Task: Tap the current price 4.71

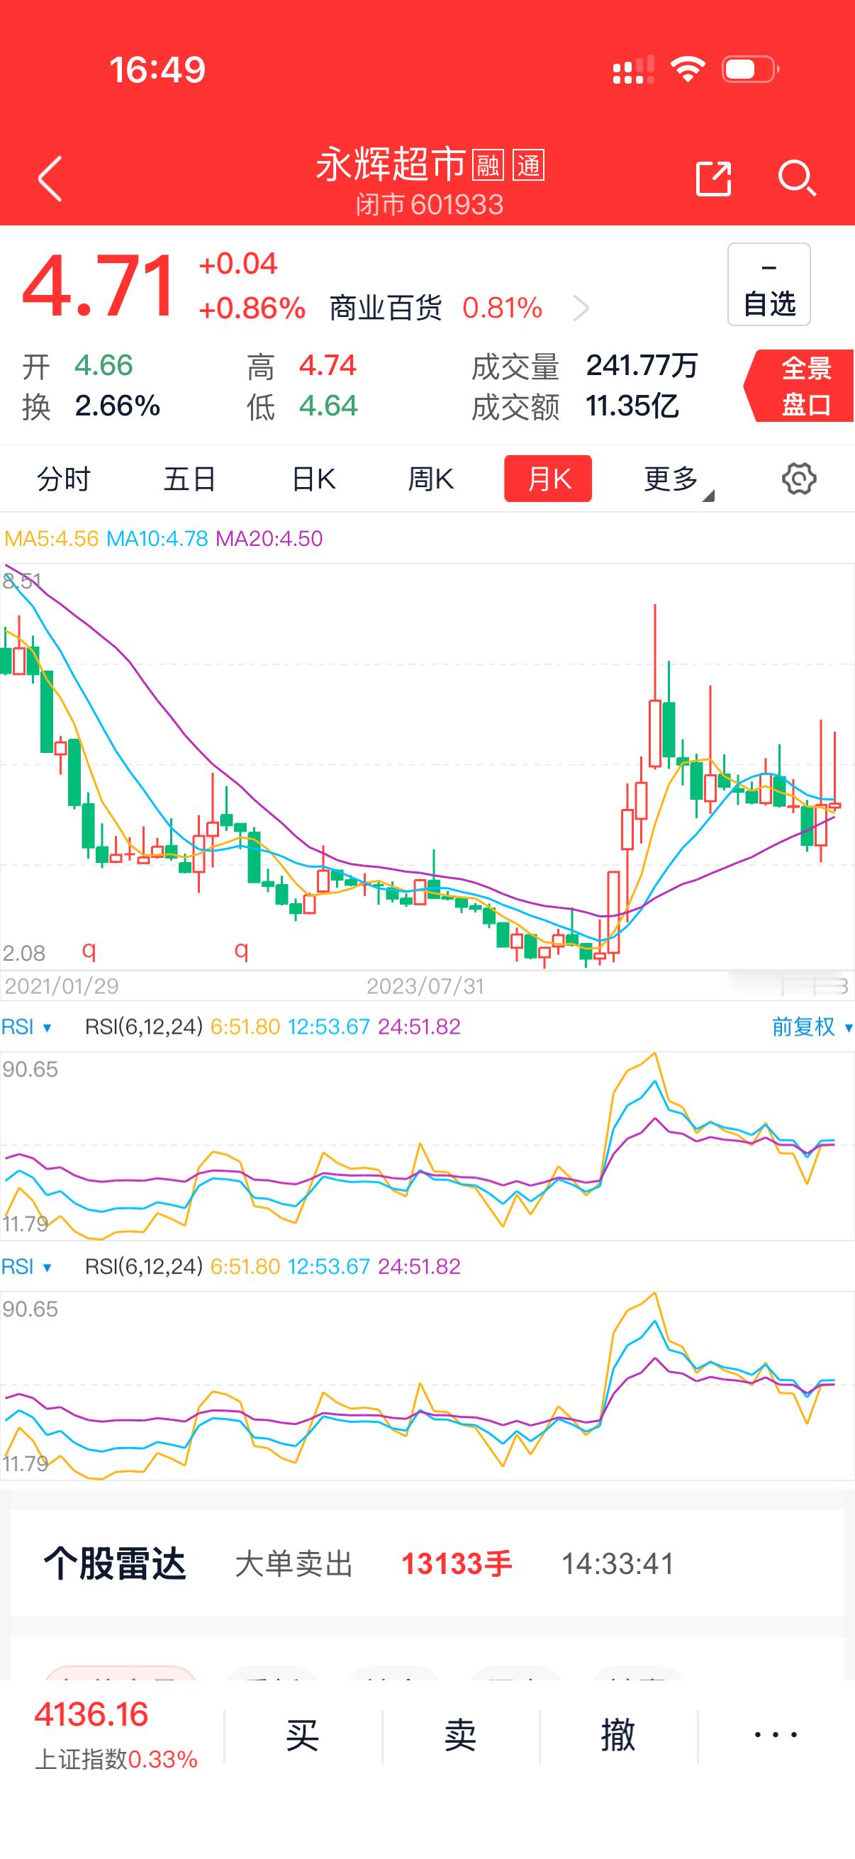Action: coord(99,286)
